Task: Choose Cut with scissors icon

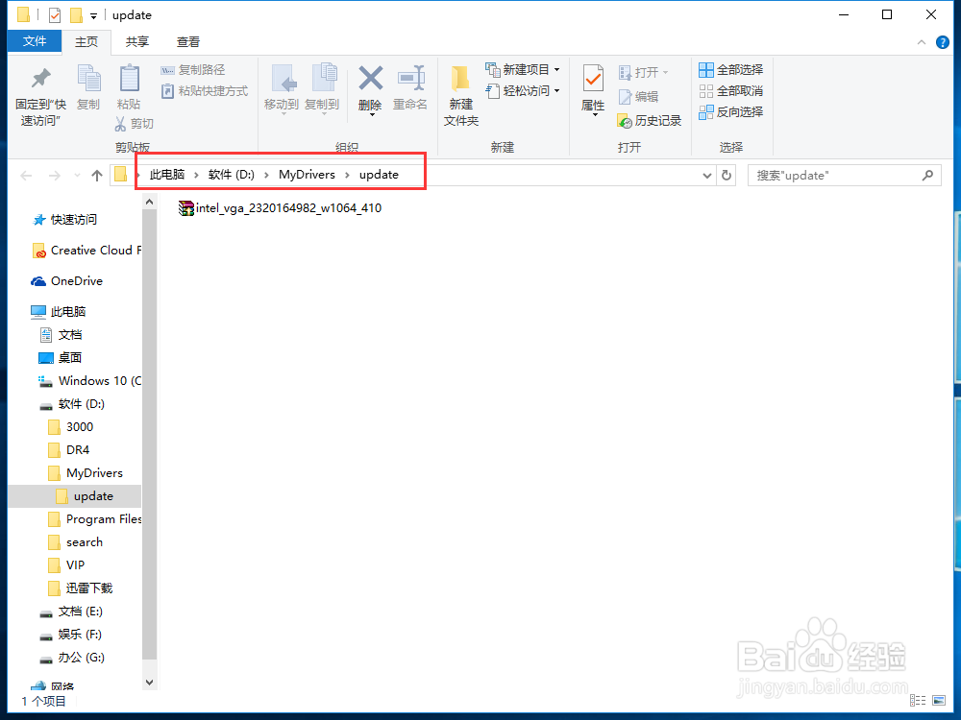Action: point(134,123)
